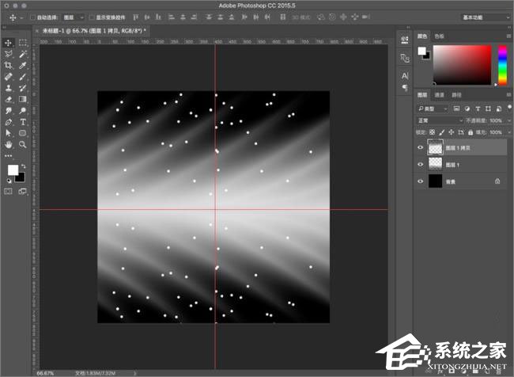This screenshot has width=514, height=377.
Task: Open the Layers panel flyout menu
Action: coord(508,95)
